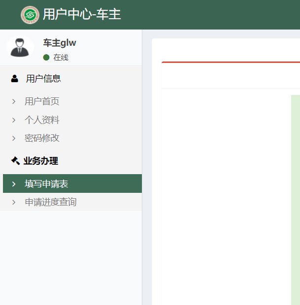Click the green circular logo in the header
The image size is (300, 305).
tap(30, 15)
